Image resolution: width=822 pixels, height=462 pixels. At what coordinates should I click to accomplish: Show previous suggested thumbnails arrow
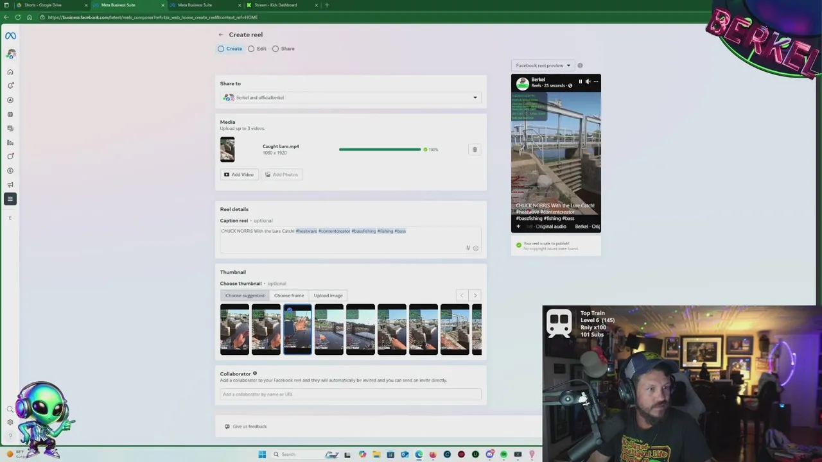pyautogui.click(x=462, y=295)
